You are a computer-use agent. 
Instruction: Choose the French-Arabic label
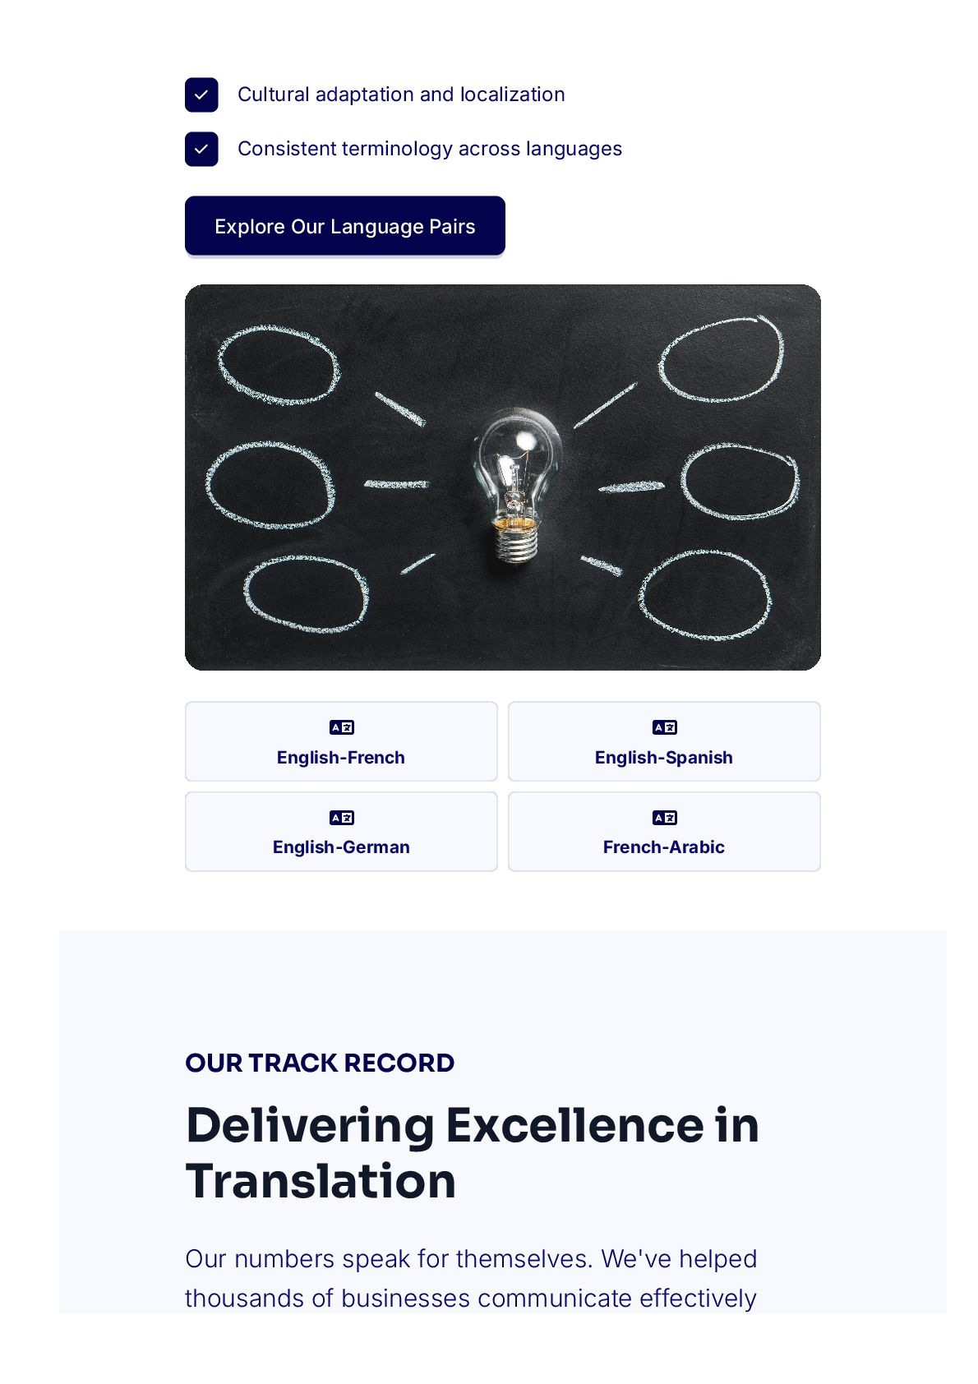[663, 847]
